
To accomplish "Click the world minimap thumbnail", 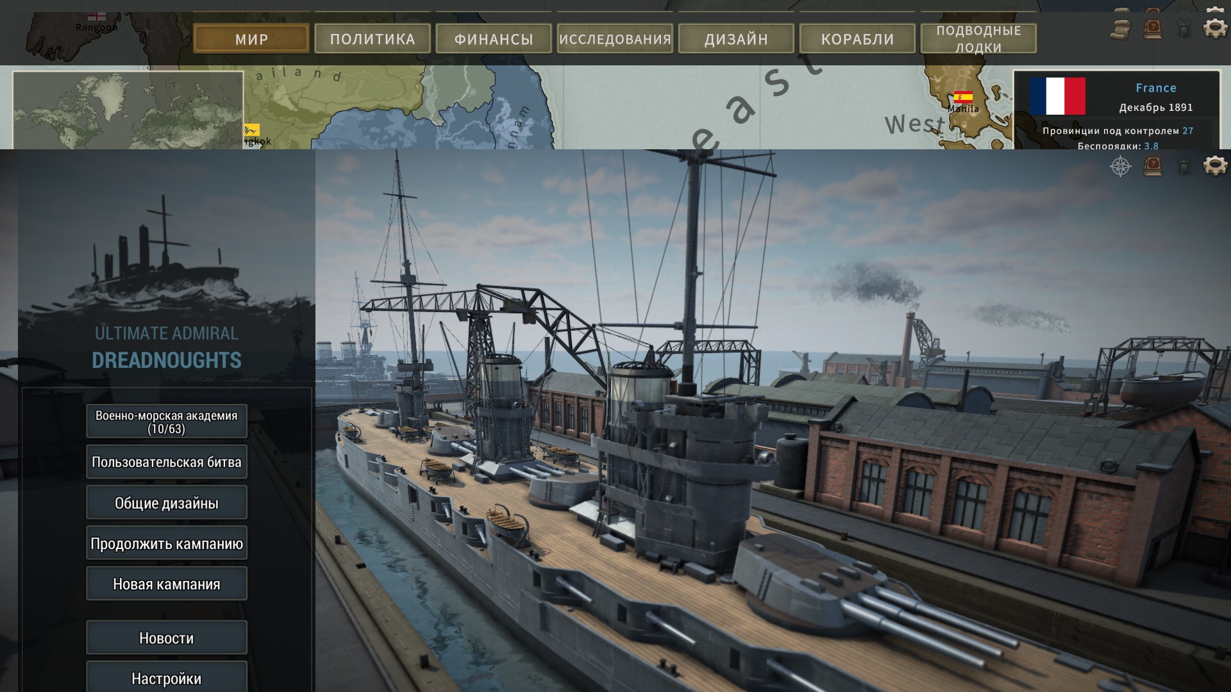I will point(128,110).
